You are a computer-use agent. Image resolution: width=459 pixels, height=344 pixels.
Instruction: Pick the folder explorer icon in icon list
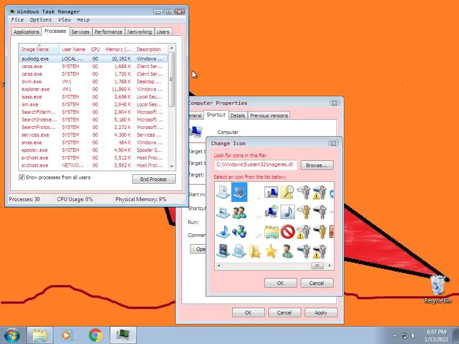[271, 232]
